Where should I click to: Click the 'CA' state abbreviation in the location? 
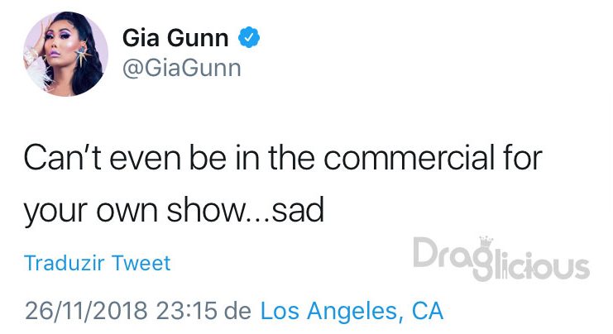tap(428, 311)
